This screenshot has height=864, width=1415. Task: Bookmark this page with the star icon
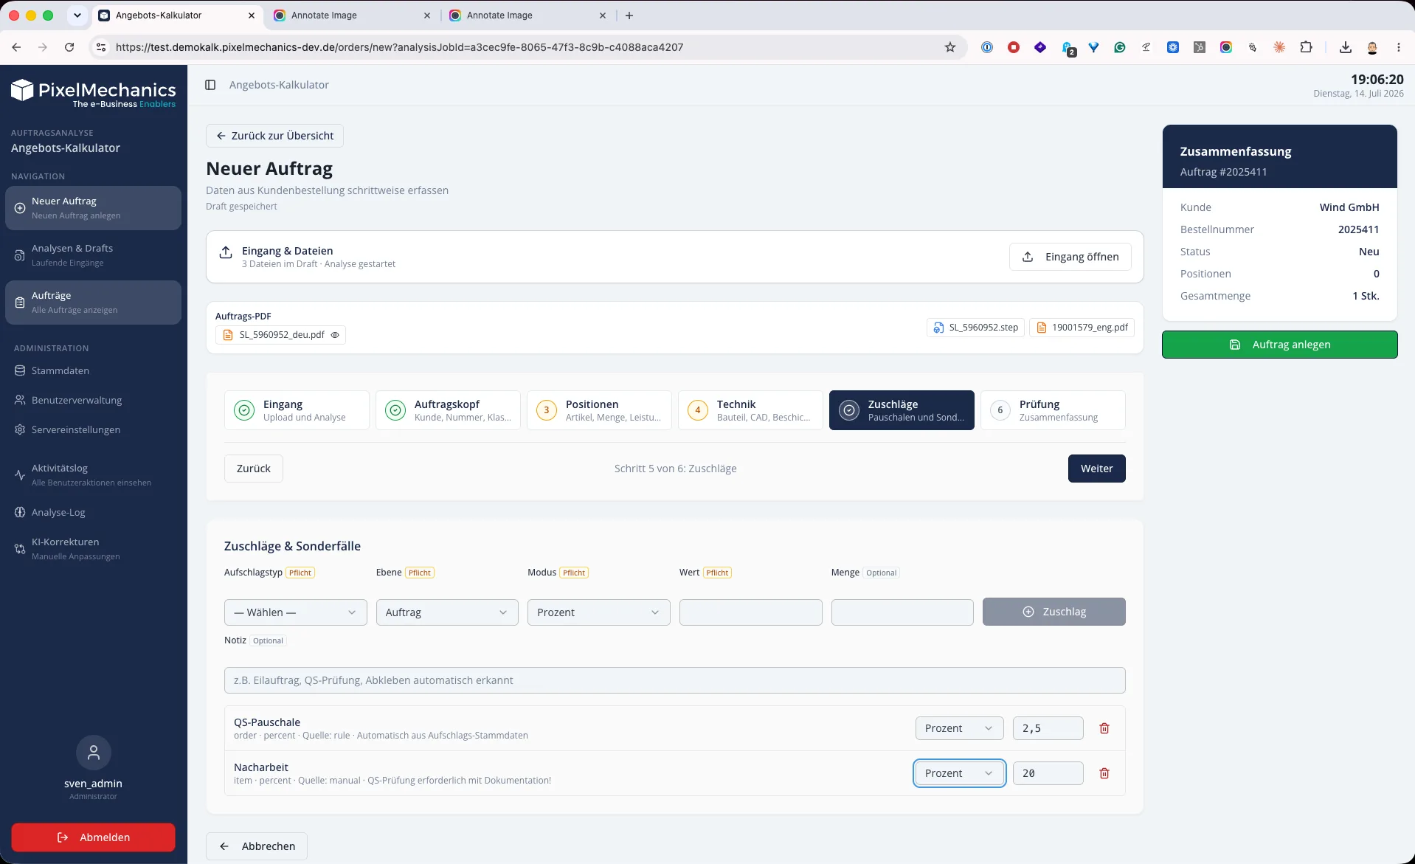pyautogui.click(x=950, y=47)
